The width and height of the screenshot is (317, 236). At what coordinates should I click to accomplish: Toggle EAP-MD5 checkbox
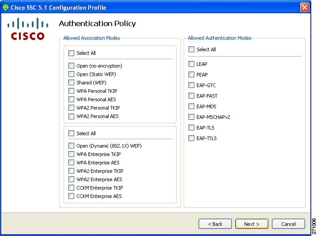point(191,107)
